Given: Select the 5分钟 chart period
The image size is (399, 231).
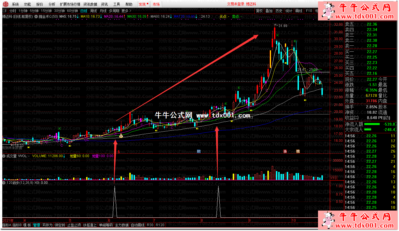Looking at the screenshot, I should (34, 11).
